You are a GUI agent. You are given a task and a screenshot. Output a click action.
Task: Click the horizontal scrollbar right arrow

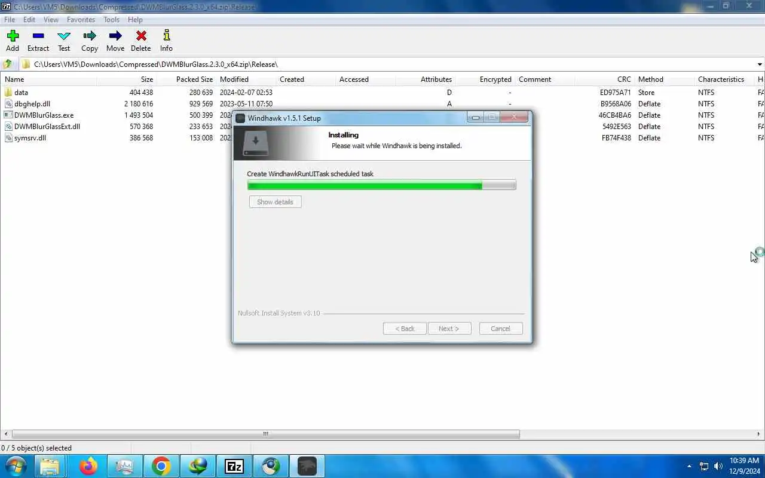point(760,434)
